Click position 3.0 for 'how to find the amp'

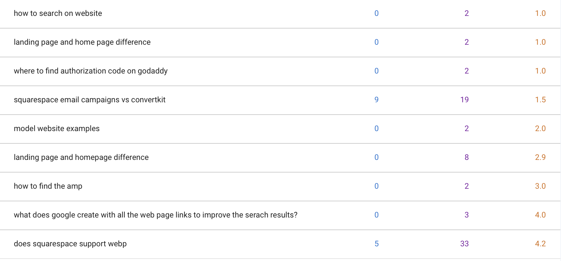pyautogui.click(x=540, y=186)
